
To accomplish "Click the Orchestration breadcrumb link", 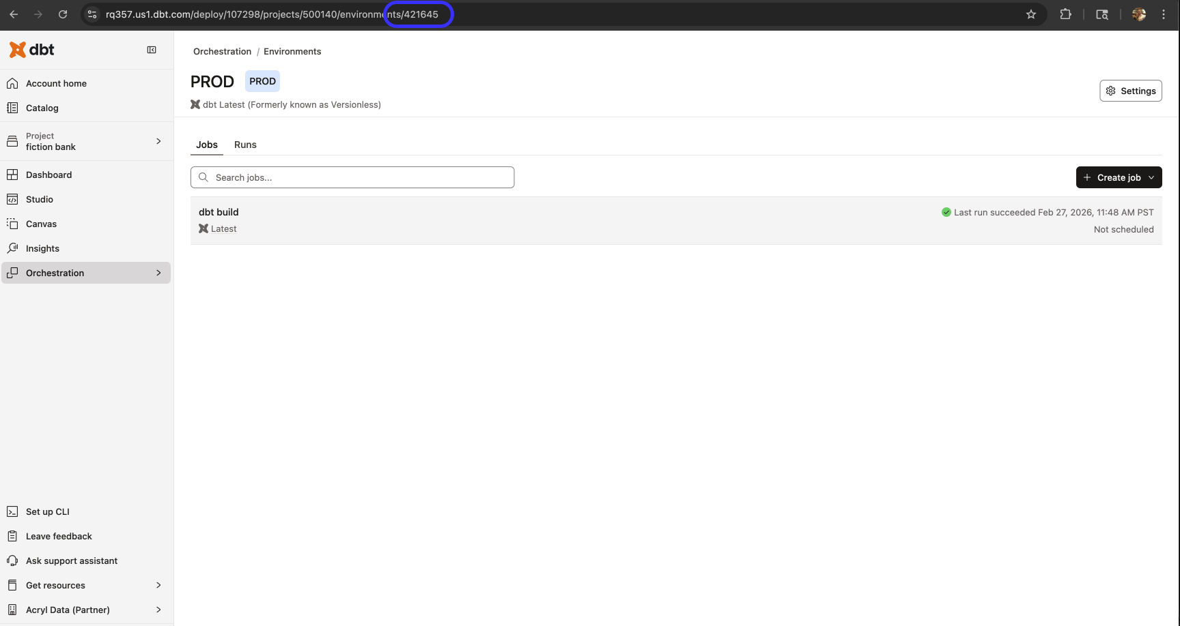I will point(222,51).
